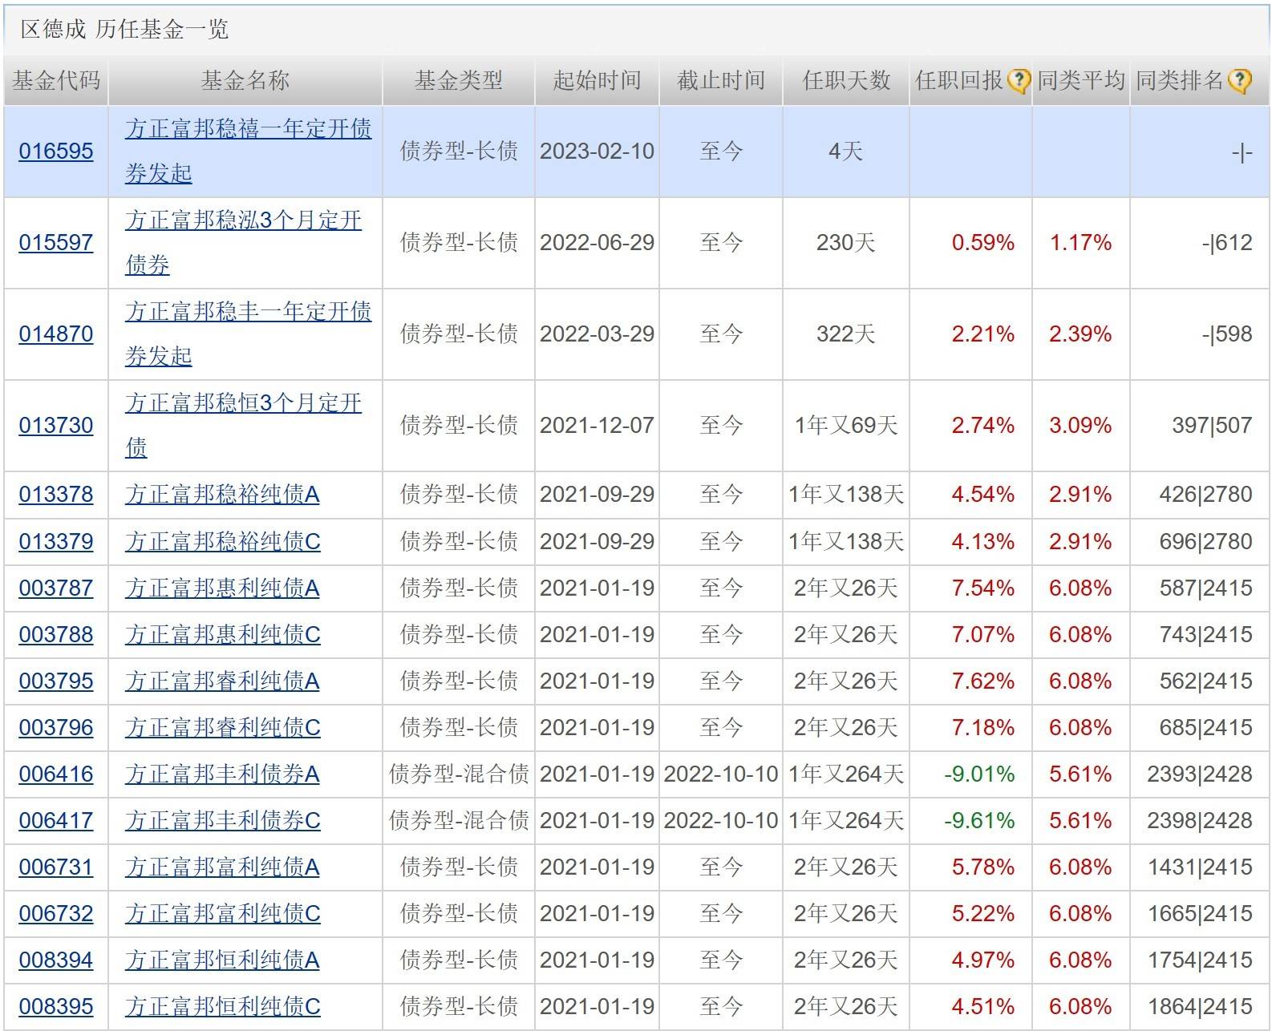Open 方正富邦稳裕纯债A fund page
1272x1031 pixels.
click(222, 495)
